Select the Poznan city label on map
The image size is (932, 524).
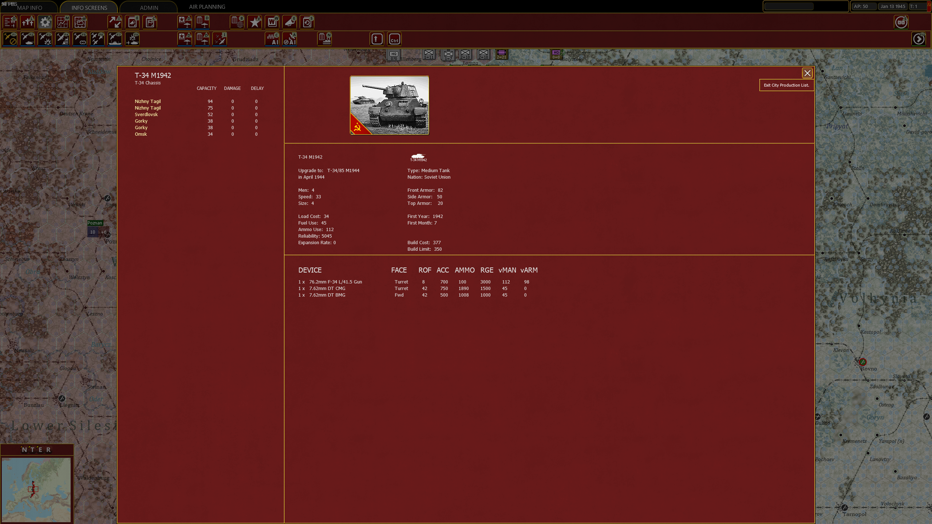95,223
